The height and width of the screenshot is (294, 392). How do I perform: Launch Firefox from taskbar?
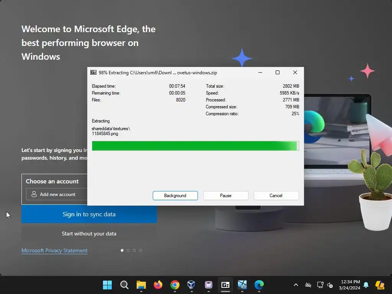[x=158, y=285]
